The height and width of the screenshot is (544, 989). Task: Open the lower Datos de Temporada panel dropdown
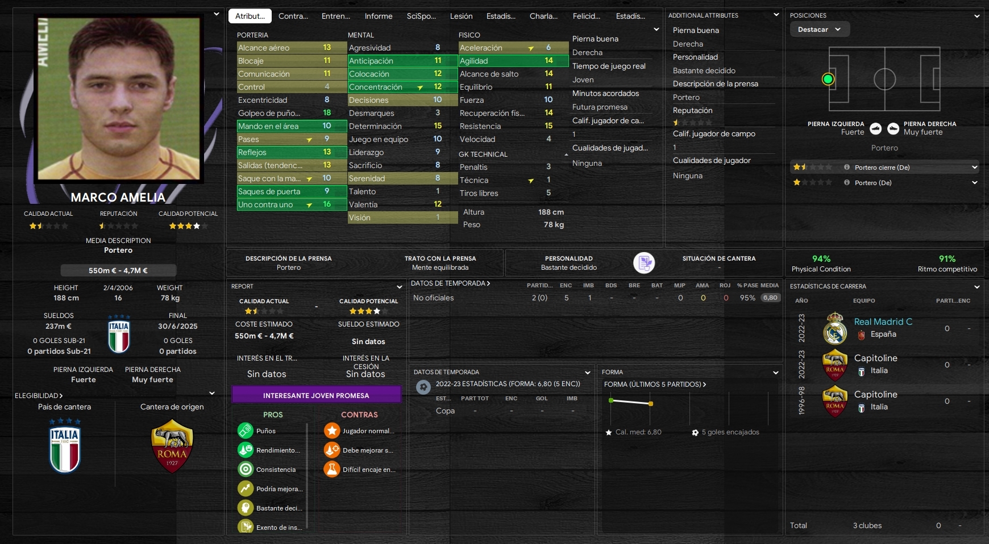[588, 373]
